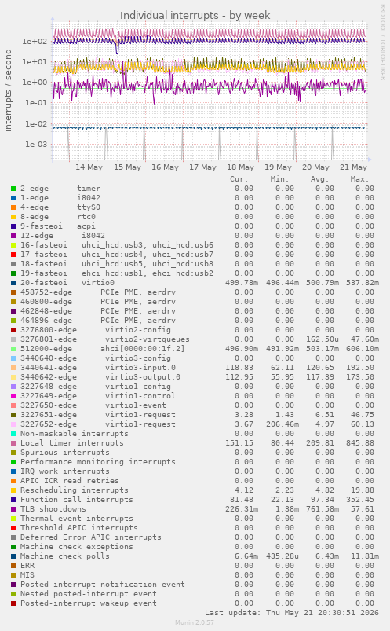Screen dimensions: 390x631
Task: Click the pink swatch for Local timer interrupts
Action: [x=13, y=443]
